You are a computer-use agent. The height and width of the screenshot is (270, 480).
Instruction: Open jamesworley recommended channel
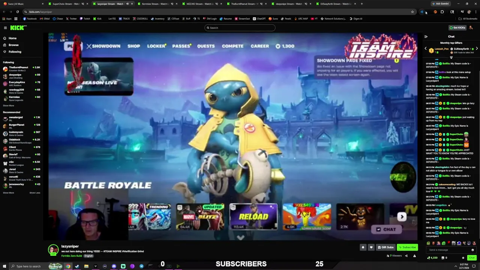[x=21, y=185]
